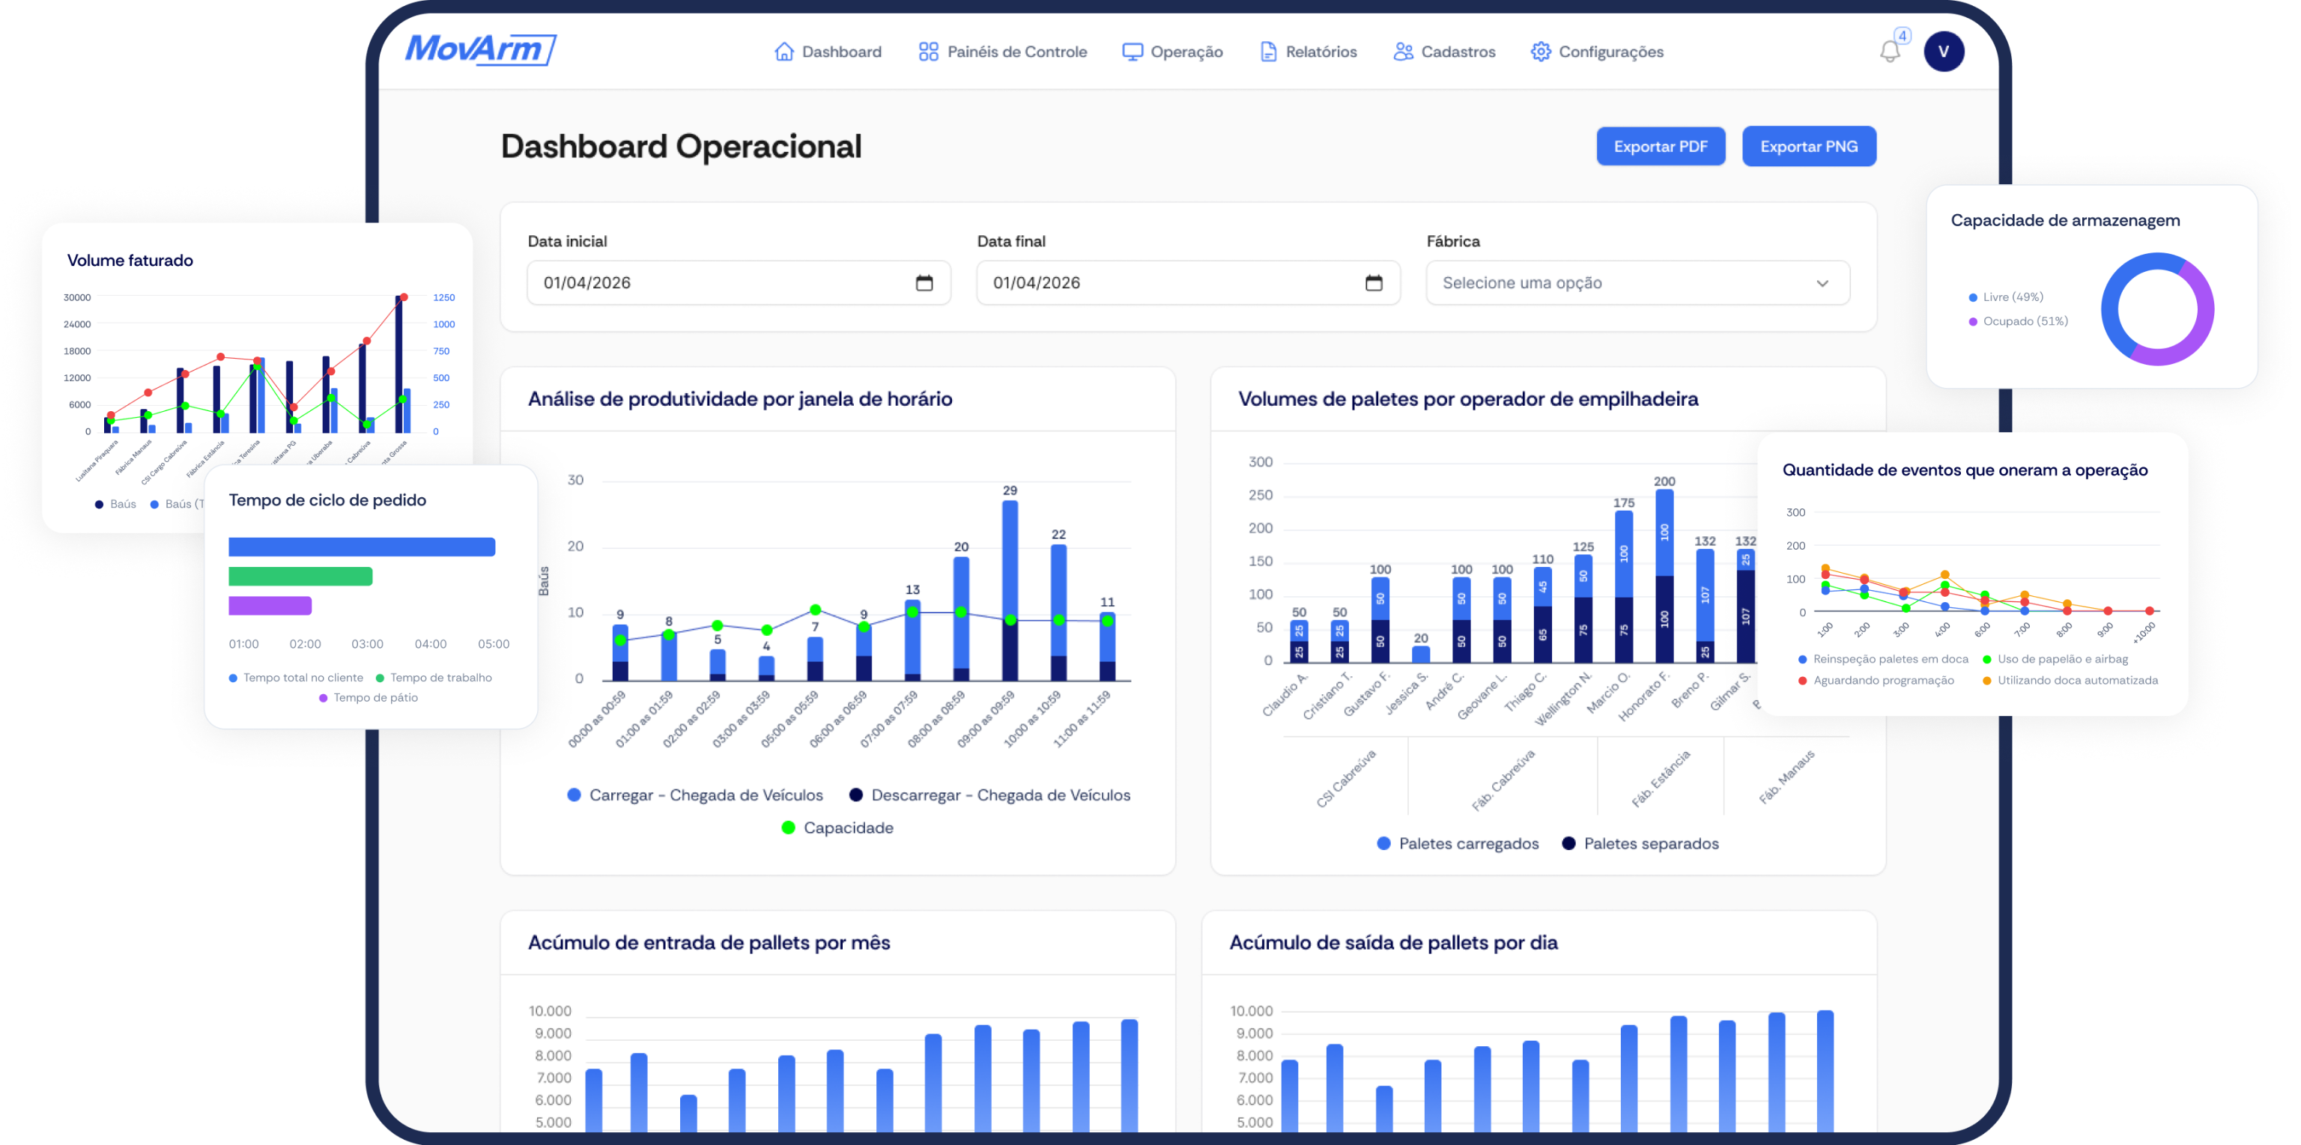Screen dimensions: 2301x1145
Task: Click the Exportar PNG button
Action: pyautogui.click(x=1809, y=147)
